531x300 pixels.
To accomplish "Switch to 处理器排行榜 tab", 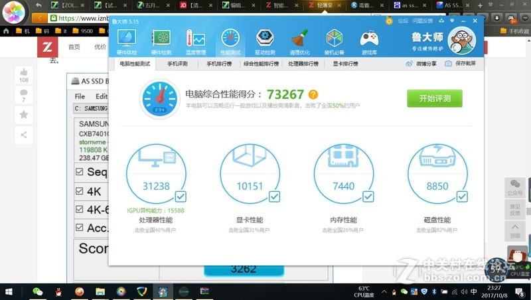I will (303, 64).
